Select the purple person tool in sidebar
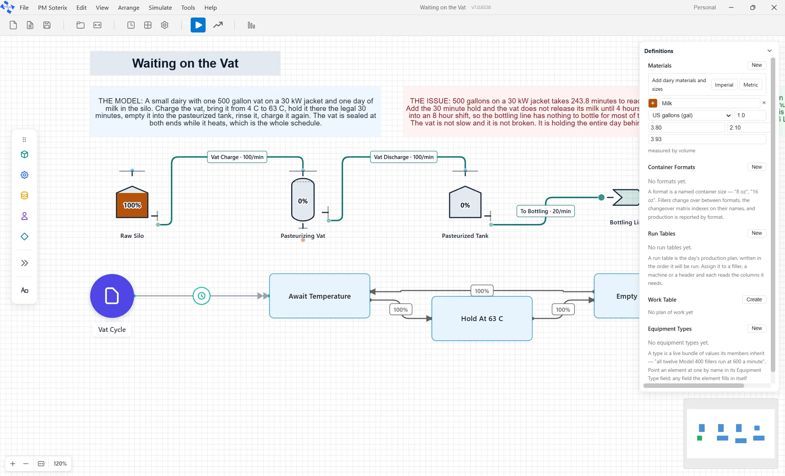 click(x=24, y=216)
